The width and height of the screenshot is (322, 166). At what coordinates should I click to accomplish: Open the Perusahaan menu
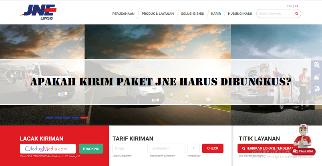point(123,14)
